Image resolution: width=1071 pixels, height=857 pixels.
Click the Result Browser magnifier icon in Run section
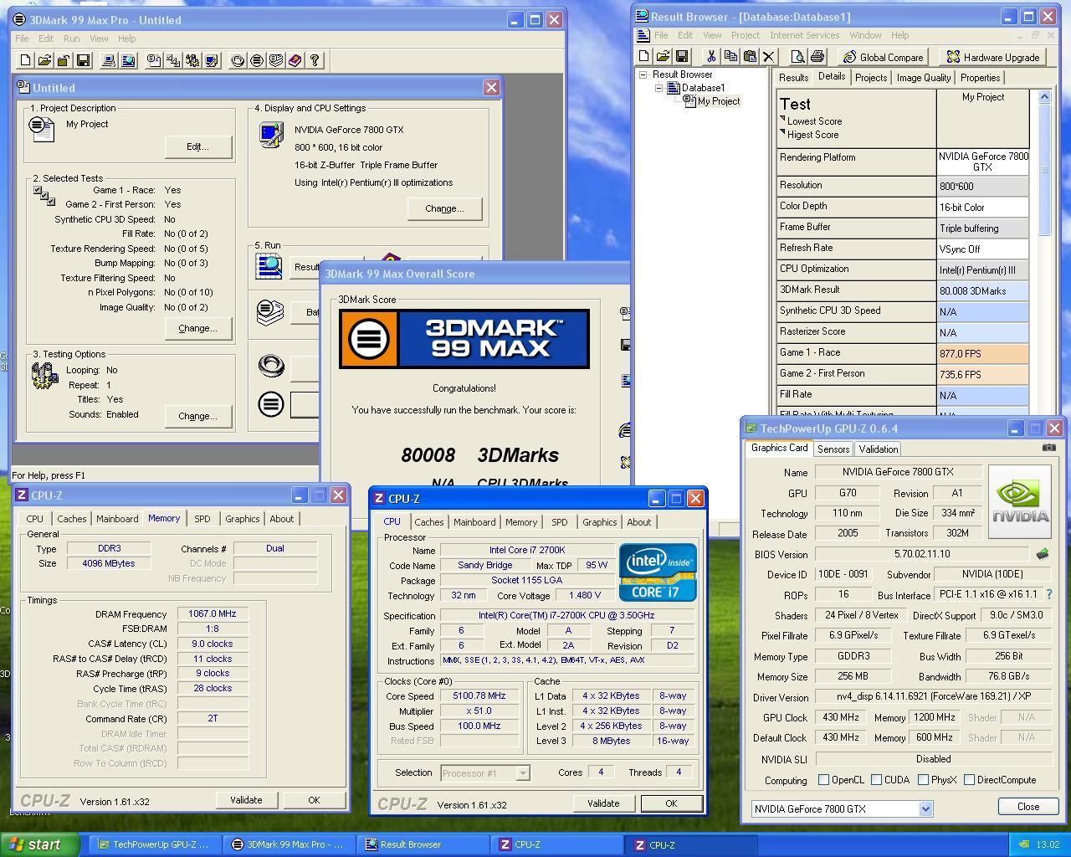click(x=269, y=266)
